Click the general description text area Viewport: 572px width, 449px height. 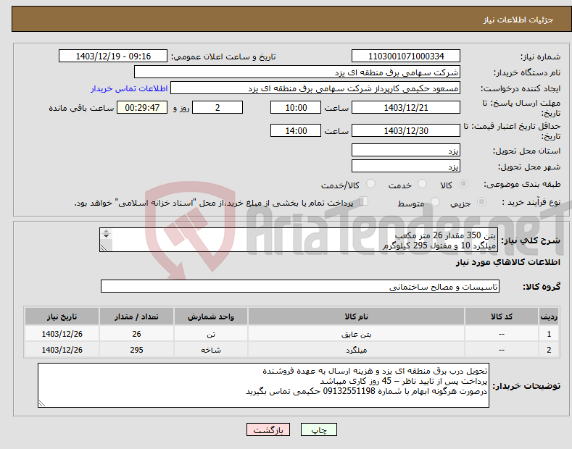coord(299,240)
